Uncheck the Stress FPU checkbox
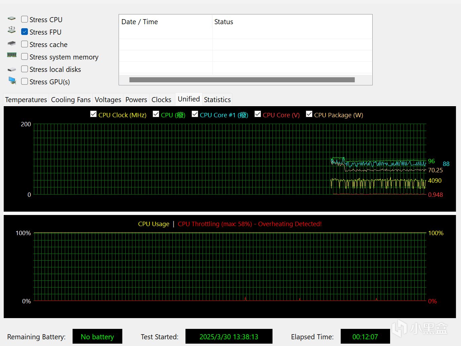This screenshot has width=461, height=346. pos(25,32)
